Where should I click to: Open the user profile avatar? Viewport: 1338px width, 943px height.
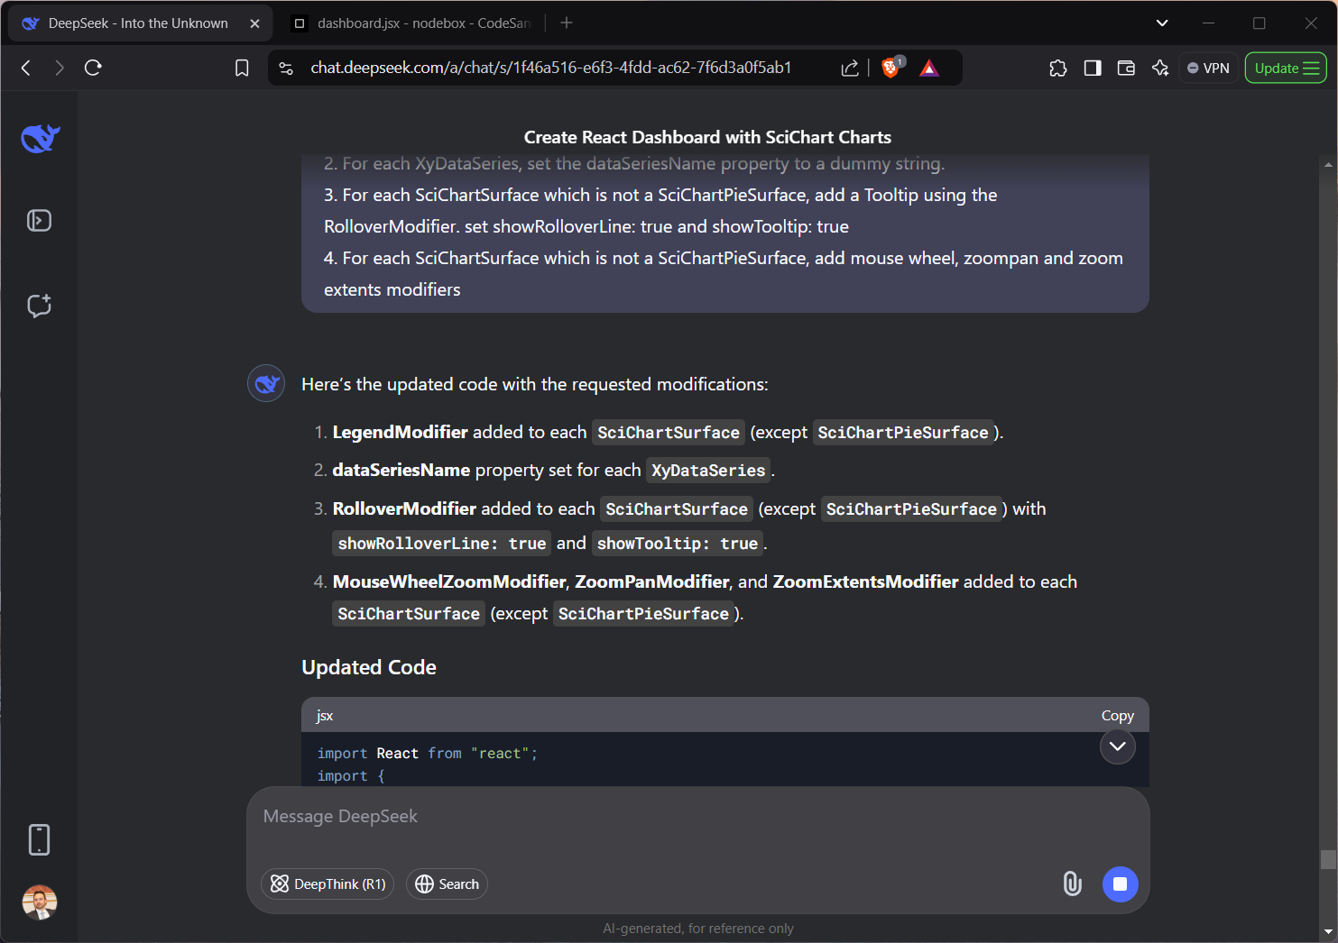pyautogui.click(x=40, y=902)
